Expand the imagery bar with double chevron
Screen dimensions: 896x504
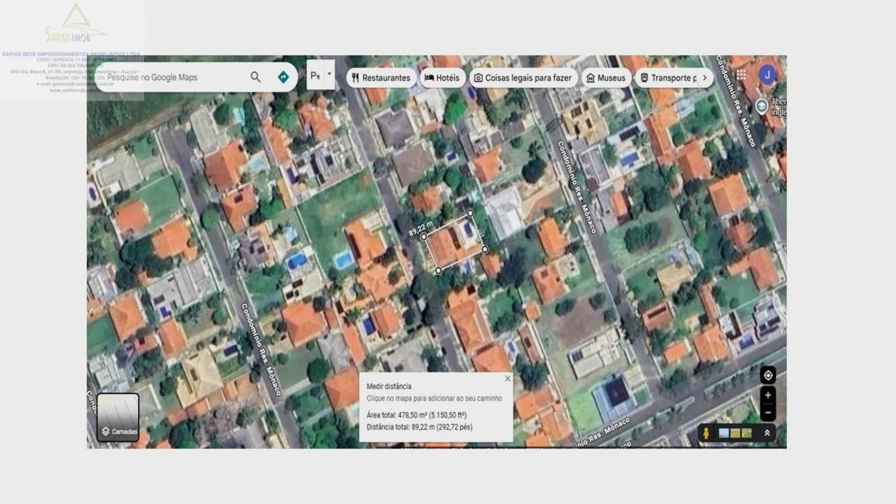[767, 433]
